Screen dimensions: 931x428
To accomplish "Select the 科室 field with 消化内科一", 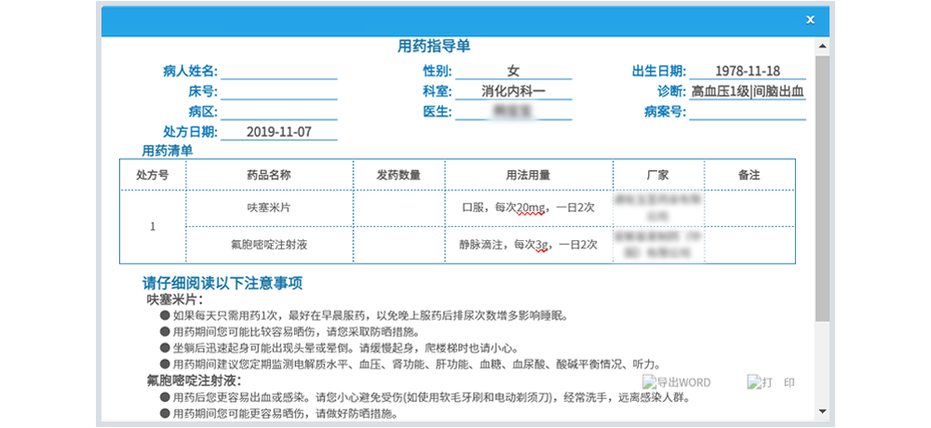I will point(513,92).
